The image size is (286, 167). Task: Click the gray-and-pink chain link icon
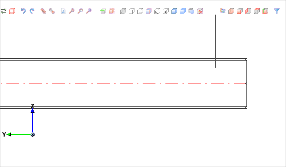click(x=52, y=11)
